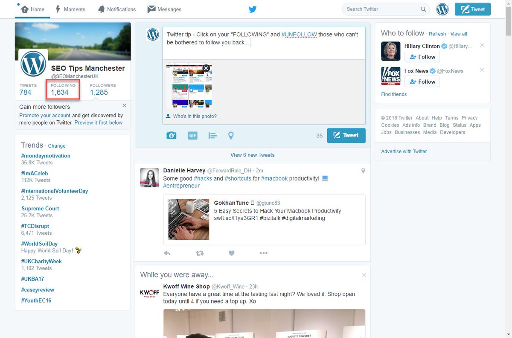The width and height of the screenshot is (512, 338).
Task: Open the quoted GokhanTunc tweet
Action: (x=264, y=220)
